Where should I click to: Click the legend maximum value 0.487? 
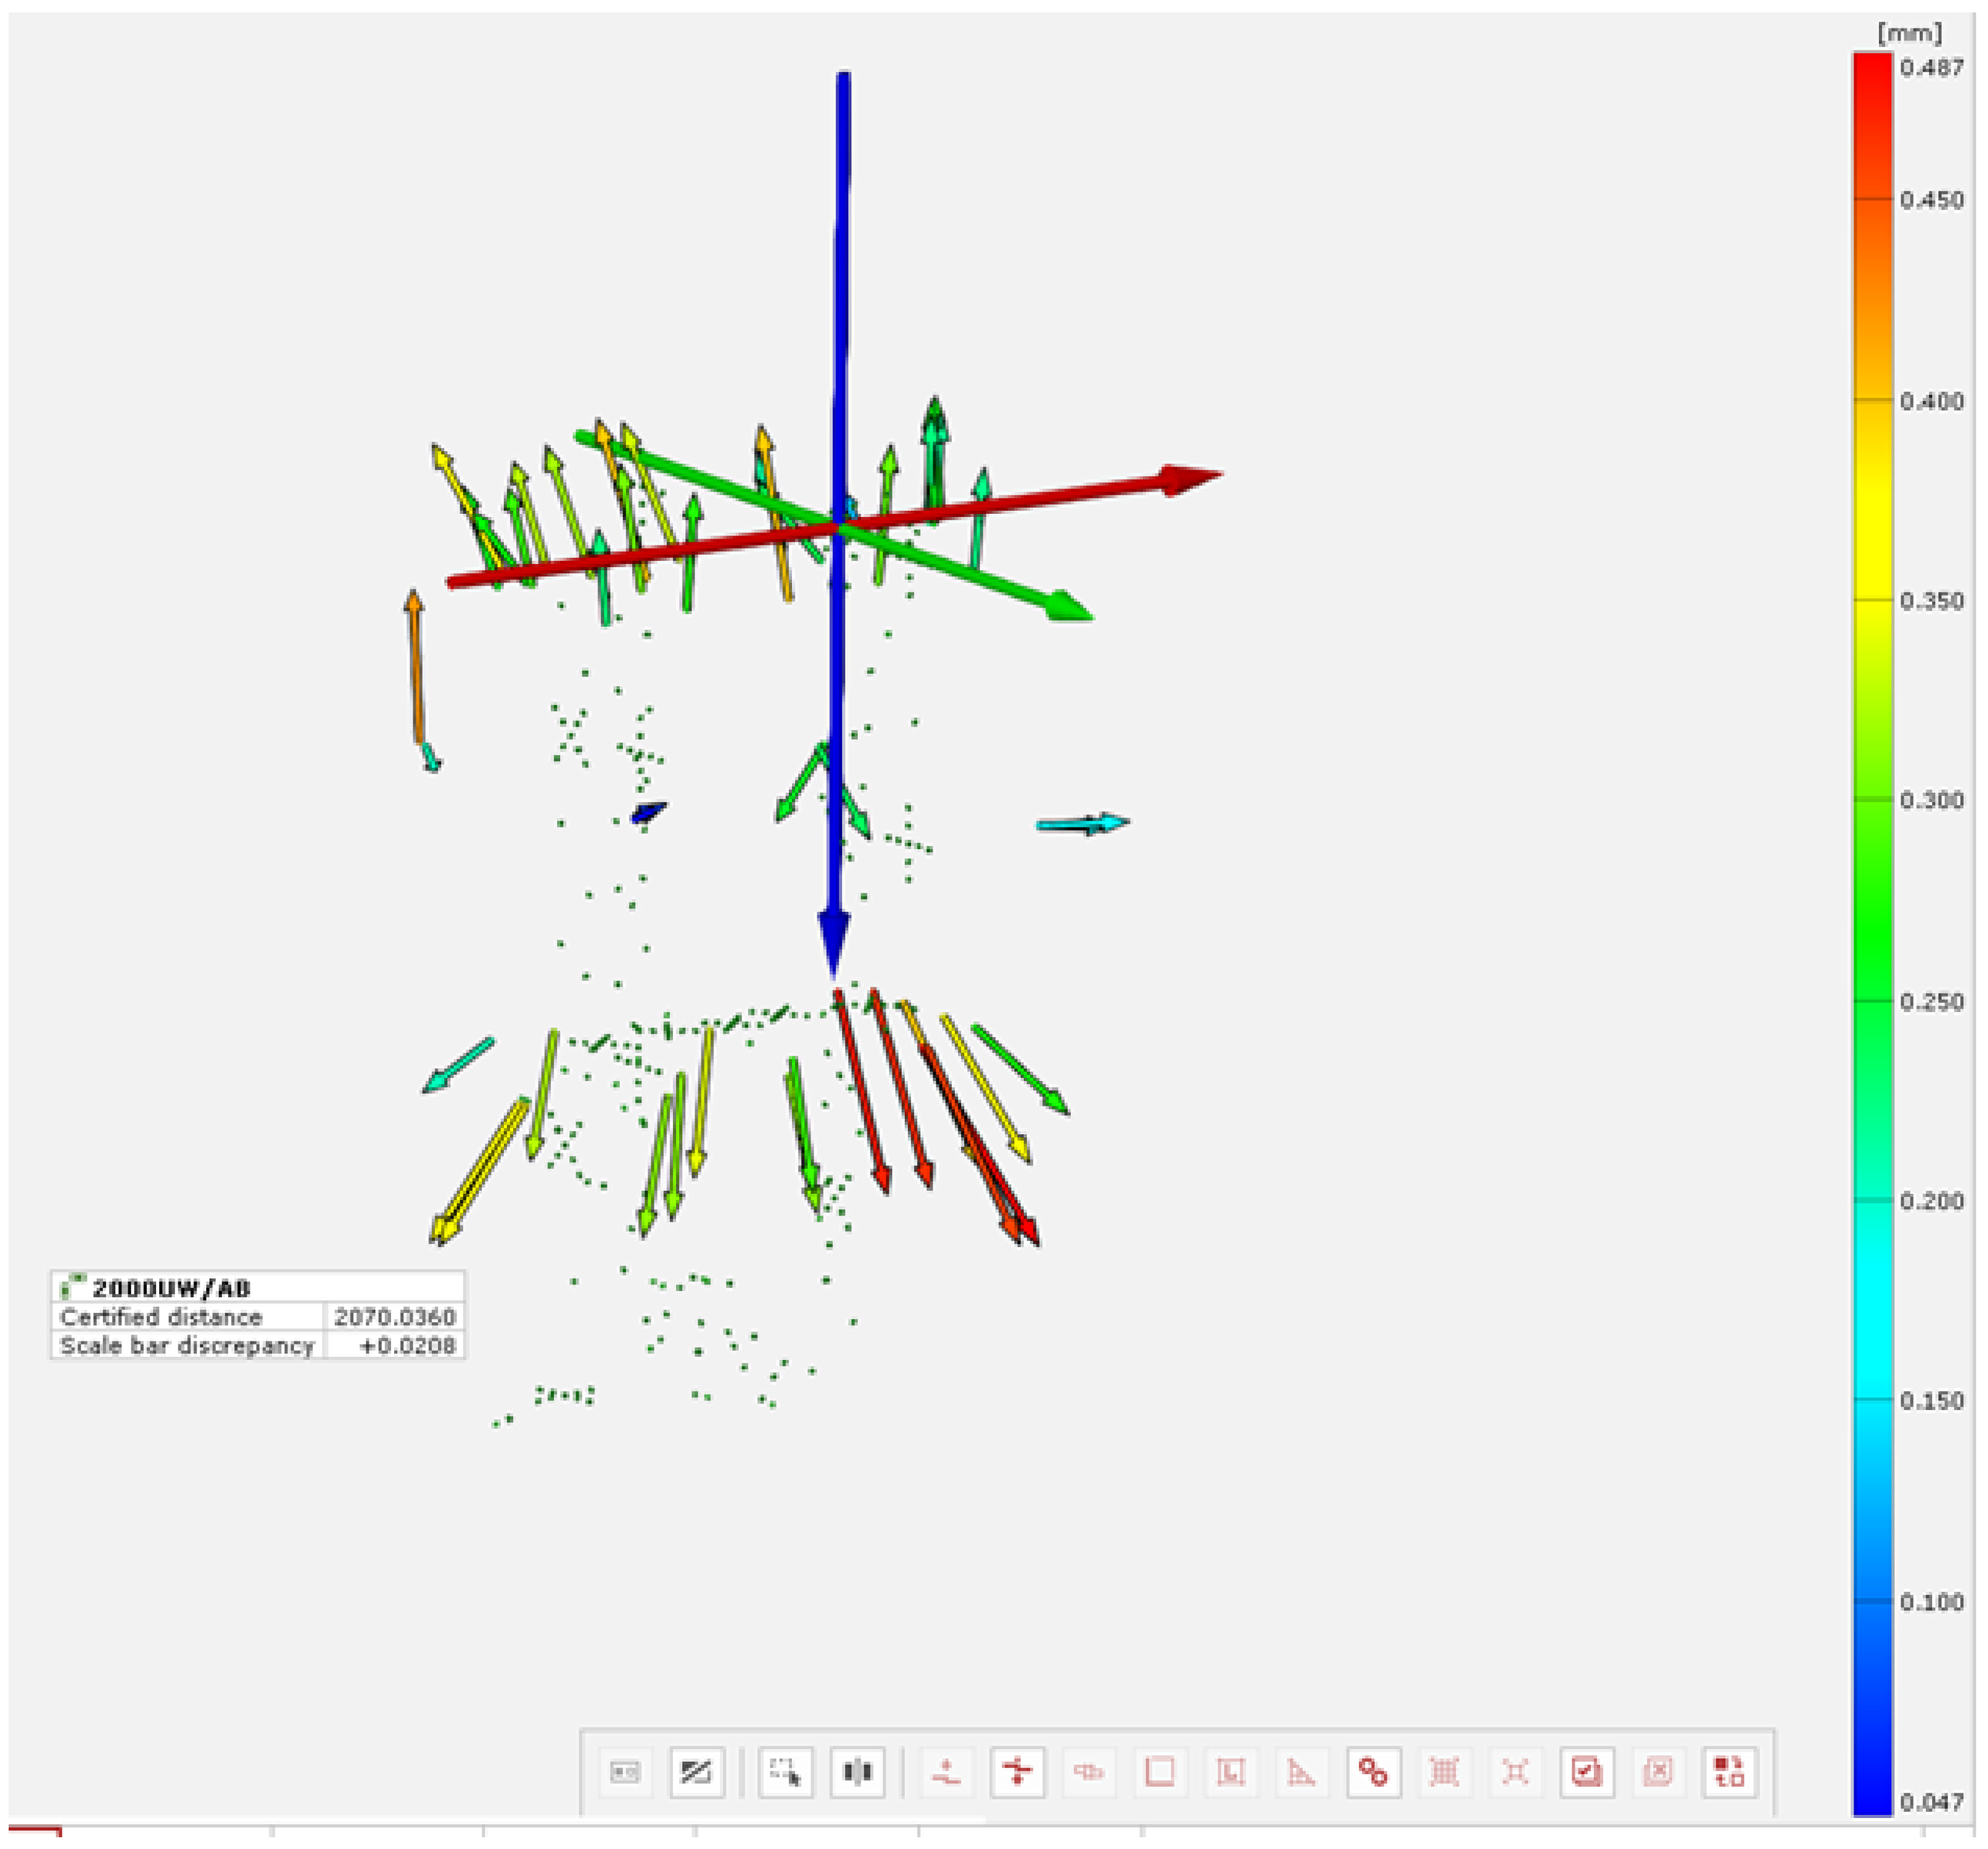[1931, 68]
